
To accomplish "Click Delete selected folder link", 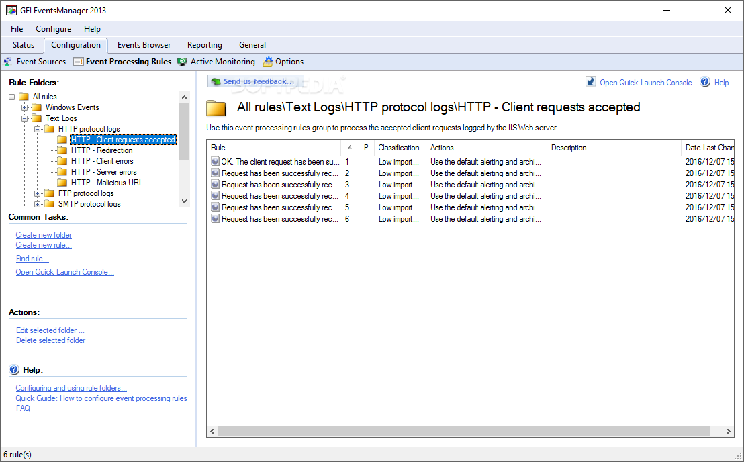I will pyautogui.click(x=51, y=340).
